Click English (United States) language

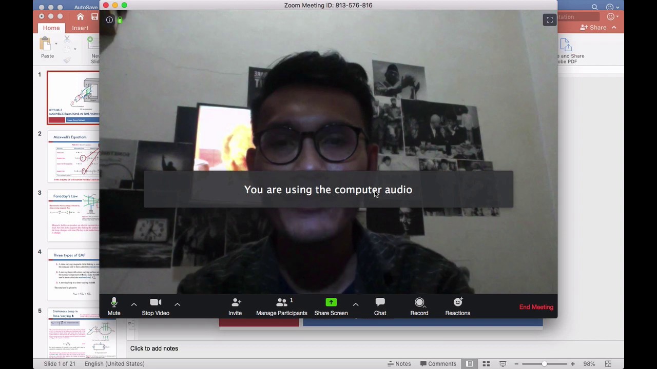pos(114,364)
